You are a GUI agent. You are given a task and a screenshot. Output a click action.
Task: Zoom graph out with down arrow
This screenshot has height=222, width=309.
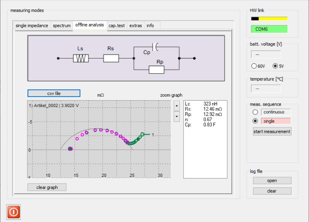(177, 116)
